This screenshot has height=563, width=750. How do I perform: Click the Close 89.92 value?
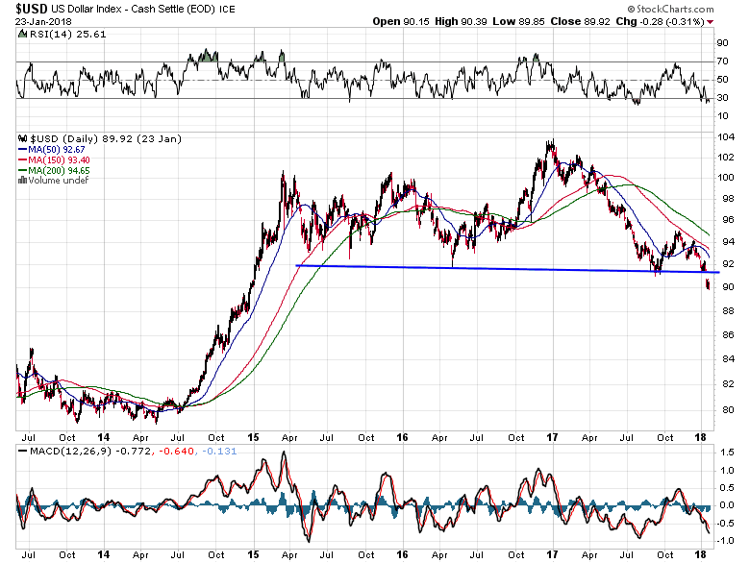point(580,21)
